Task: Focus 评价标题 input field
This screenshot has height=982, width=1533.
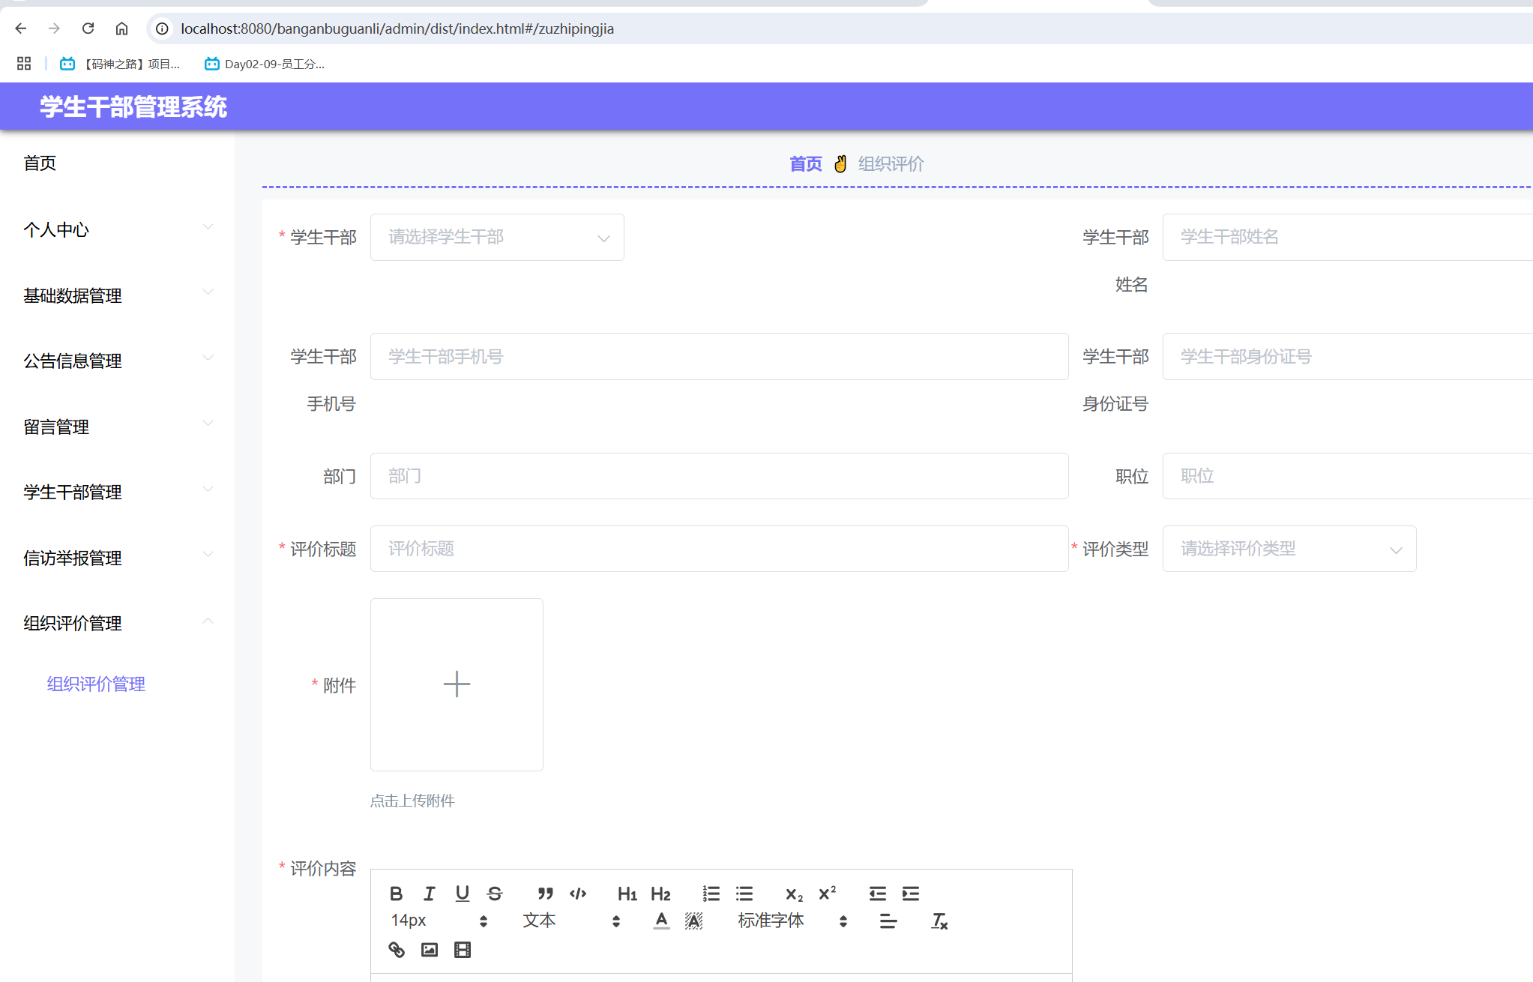Action: pos(719,549)
